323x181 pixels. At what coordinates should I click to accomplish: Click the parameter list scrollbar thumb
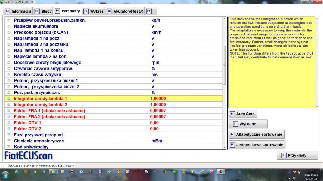tap(224, 65)
